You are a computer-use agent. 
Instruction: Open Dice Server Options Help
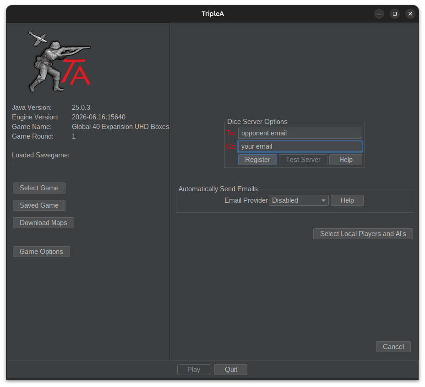[346, 160]
